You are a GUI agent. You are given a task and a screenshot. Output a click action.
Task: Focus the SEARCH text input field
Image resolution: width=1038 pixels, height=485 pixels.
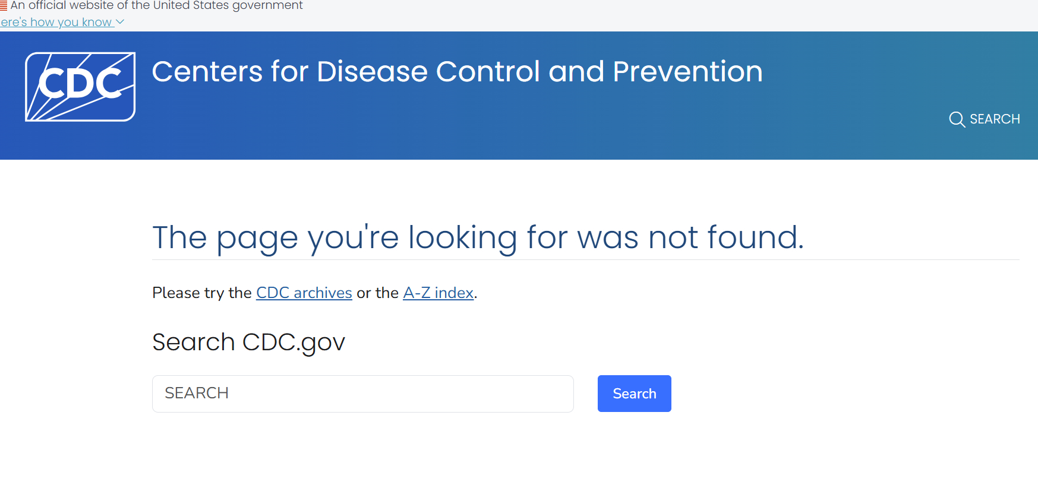pos(362,394)
